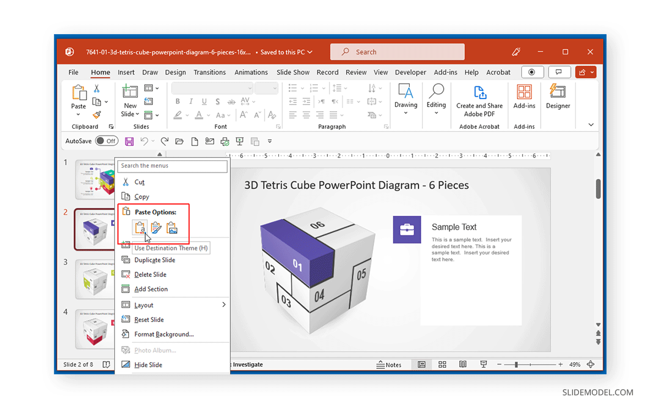Click the zoom out minus button

click(x=499, y=364)
